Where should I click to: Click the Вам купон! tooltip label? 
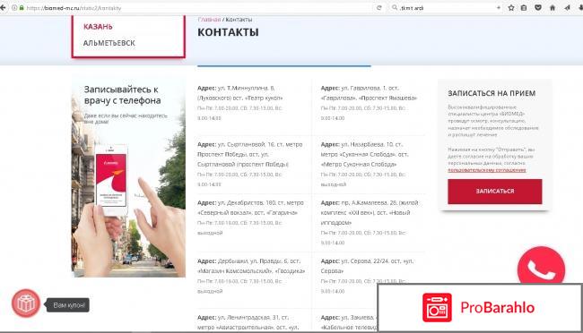(69, 305)
